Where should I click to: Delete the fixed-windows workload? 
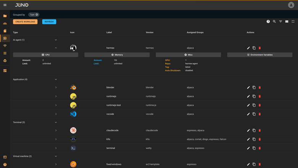click(x=260, y=164)
